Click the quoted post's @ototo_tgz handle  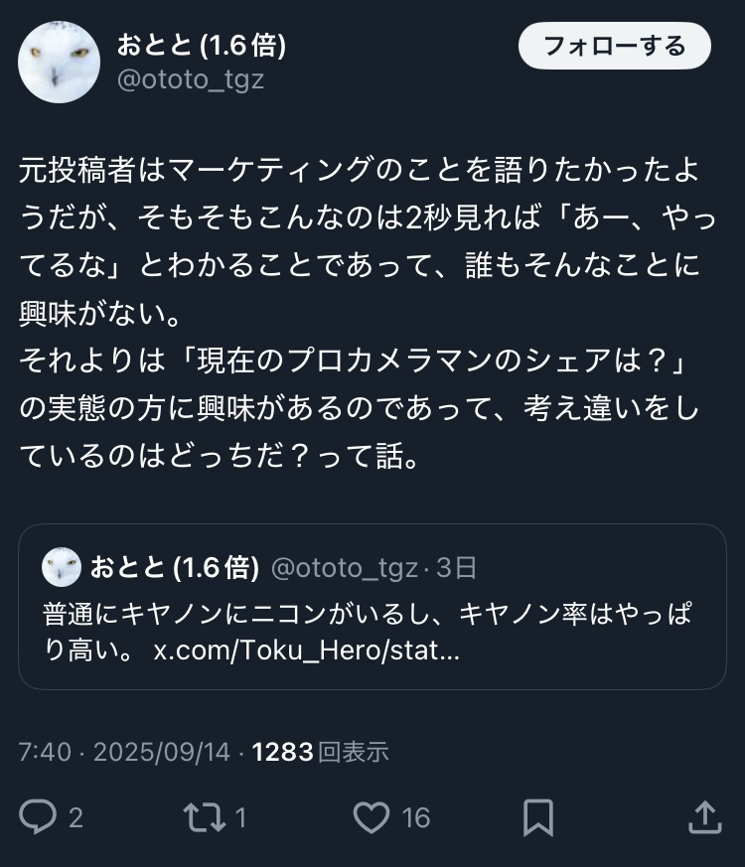click(345, 568)
